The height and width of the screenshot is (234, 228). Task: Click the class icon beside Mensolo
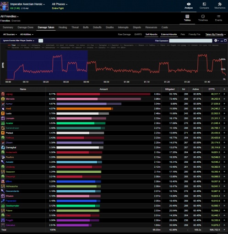(x=3, y=99)
